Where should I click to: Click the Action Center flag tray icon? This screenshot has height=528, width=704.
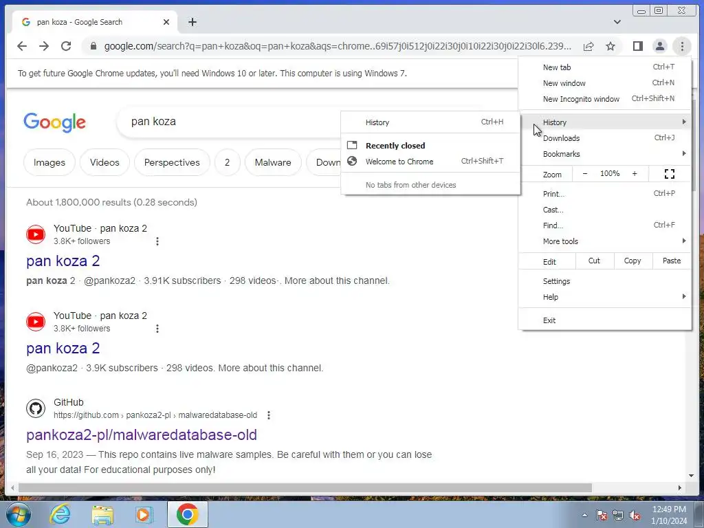click(602, 516)
